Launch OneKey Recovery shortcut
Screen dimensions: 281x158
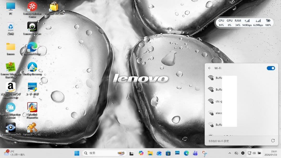click(32, 69)
